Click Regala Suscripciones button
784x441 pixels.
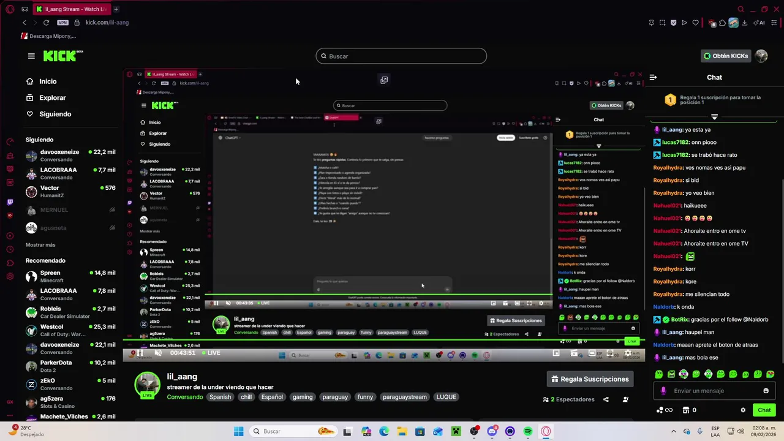click(590, 379)
